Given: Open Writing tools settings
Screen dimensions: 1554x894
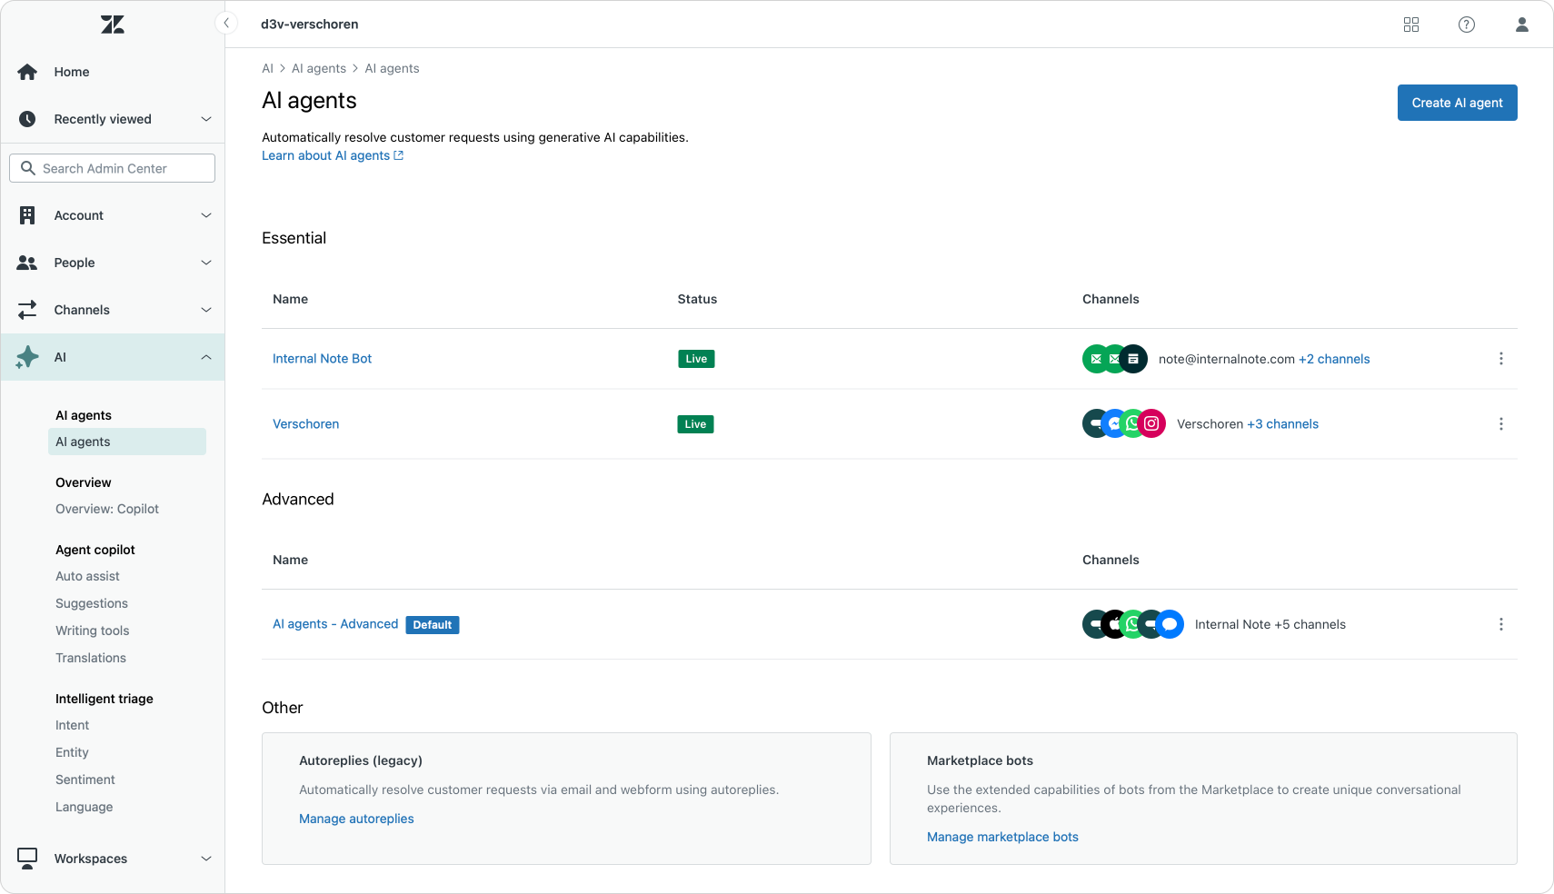Looking at the screenshot, I should tap(93, 631).
